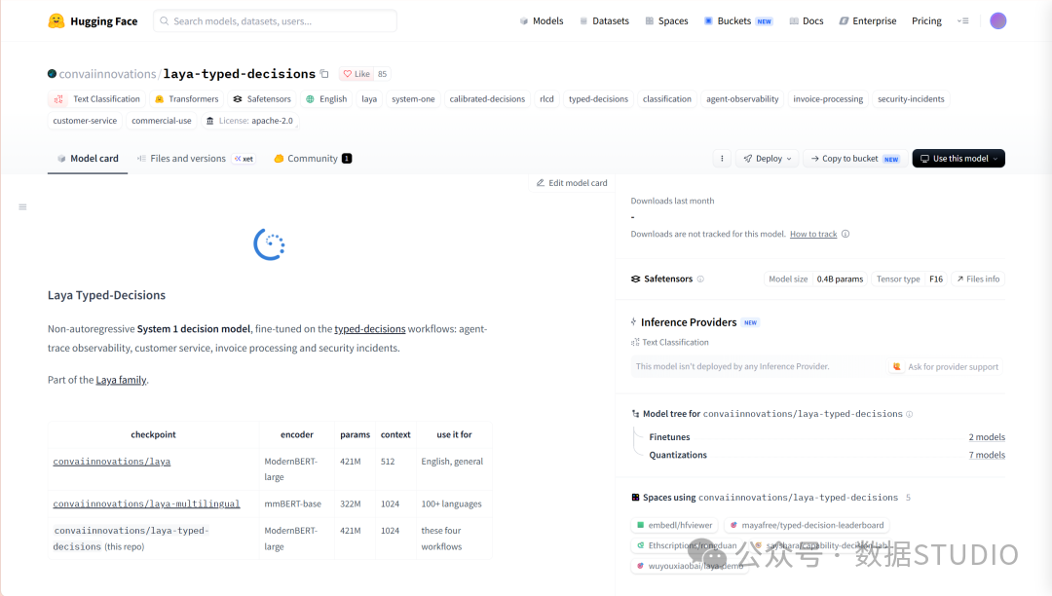
Task: Click the info icon beside How to track
Action: coord(845,234)
